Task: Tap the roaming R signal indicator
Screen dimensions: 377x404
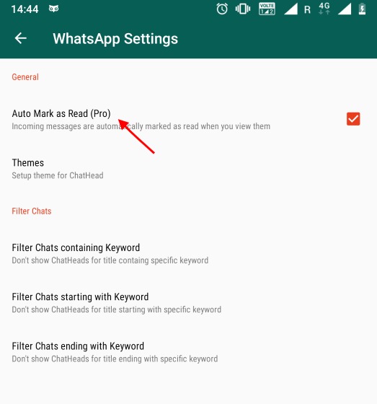Action: click(x=307, y=10)
